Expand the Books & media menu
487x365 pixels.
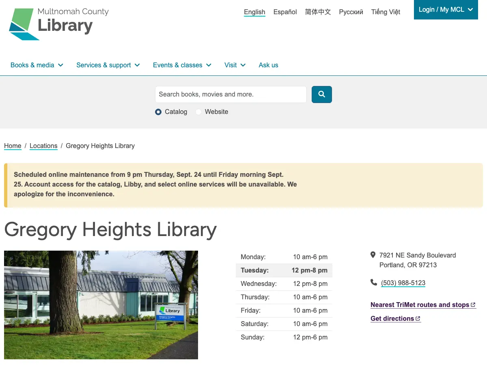tap(37, 65)
